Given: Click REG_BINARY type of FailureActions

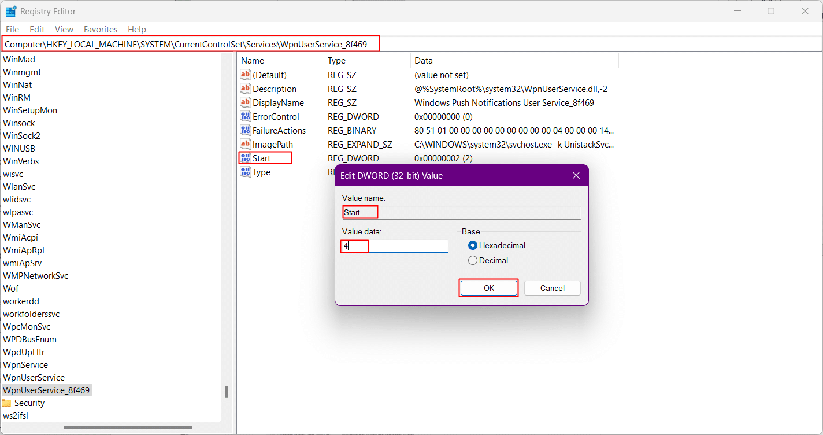Looking at the screenshot, I should click(352, 130).
